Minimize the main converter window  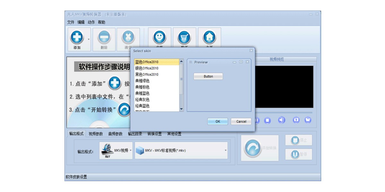click(311, 14)
